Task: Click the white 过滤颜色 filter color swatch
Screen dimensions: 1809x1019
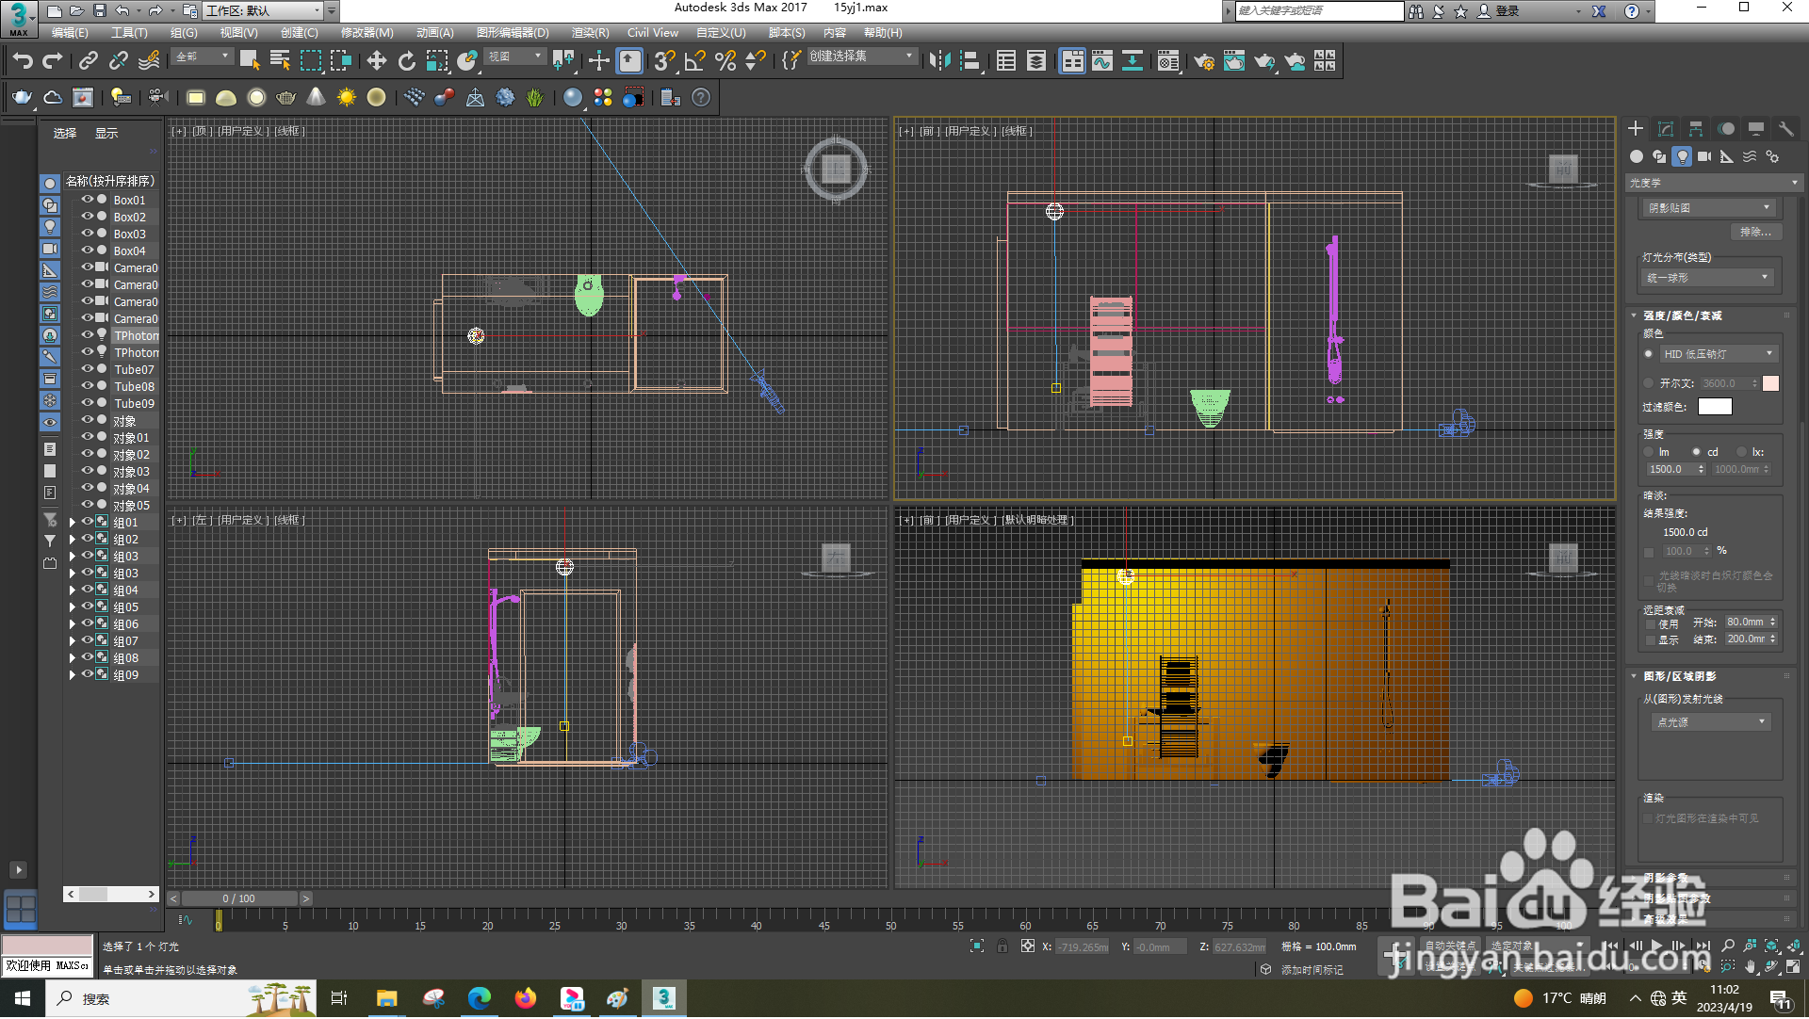Action: [1714, 407]
